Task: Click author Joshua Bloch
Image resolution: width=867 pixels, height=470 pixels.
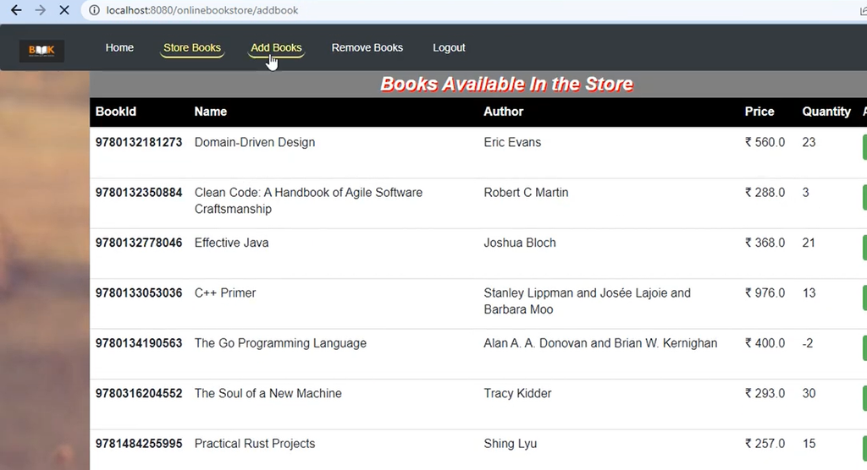Action: coord(520,243)
